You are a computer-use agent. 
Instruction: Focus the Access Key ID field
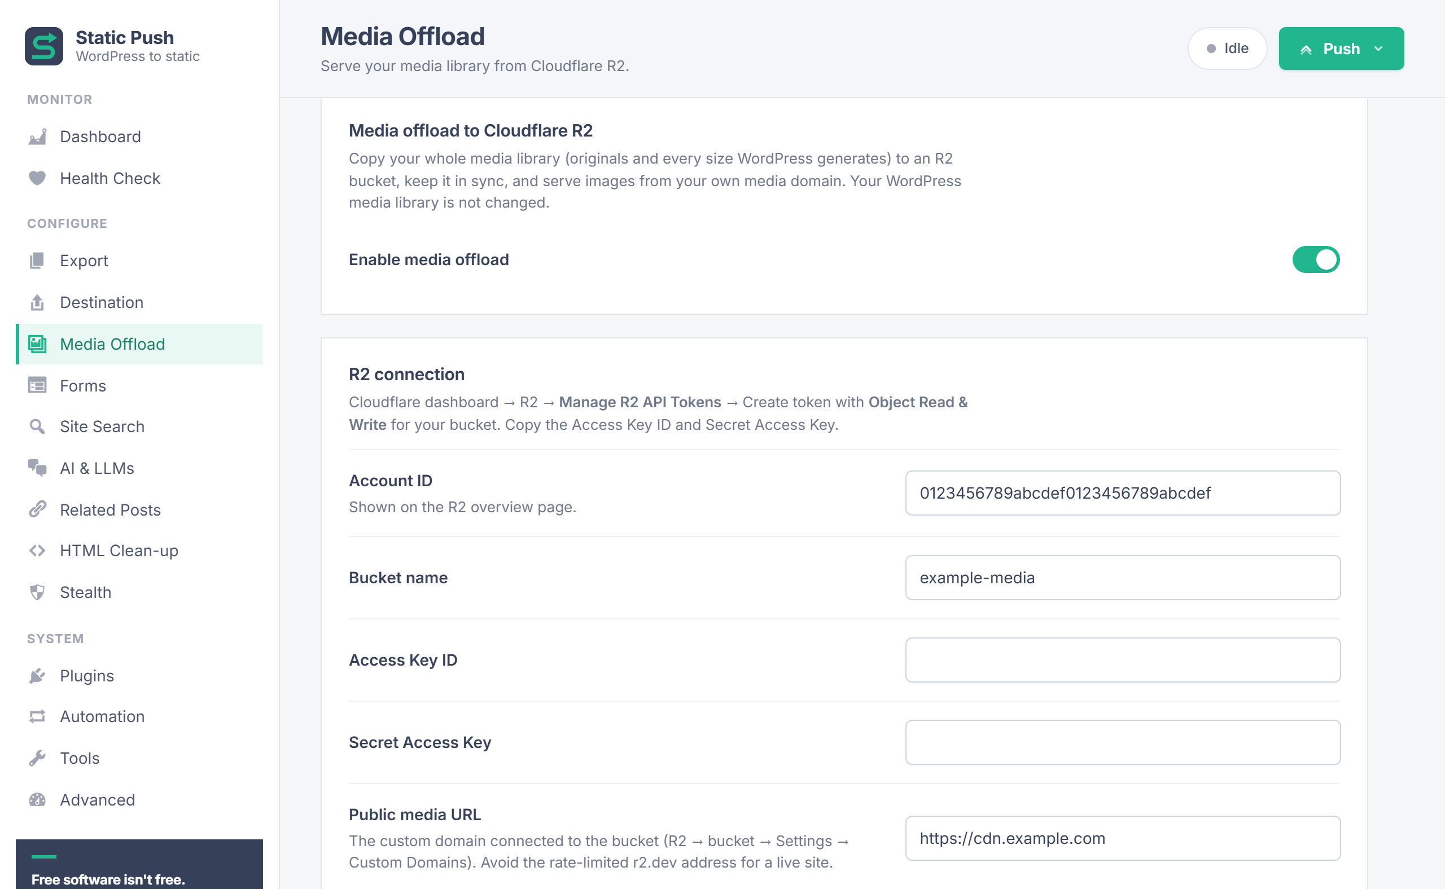(1123, 661)
